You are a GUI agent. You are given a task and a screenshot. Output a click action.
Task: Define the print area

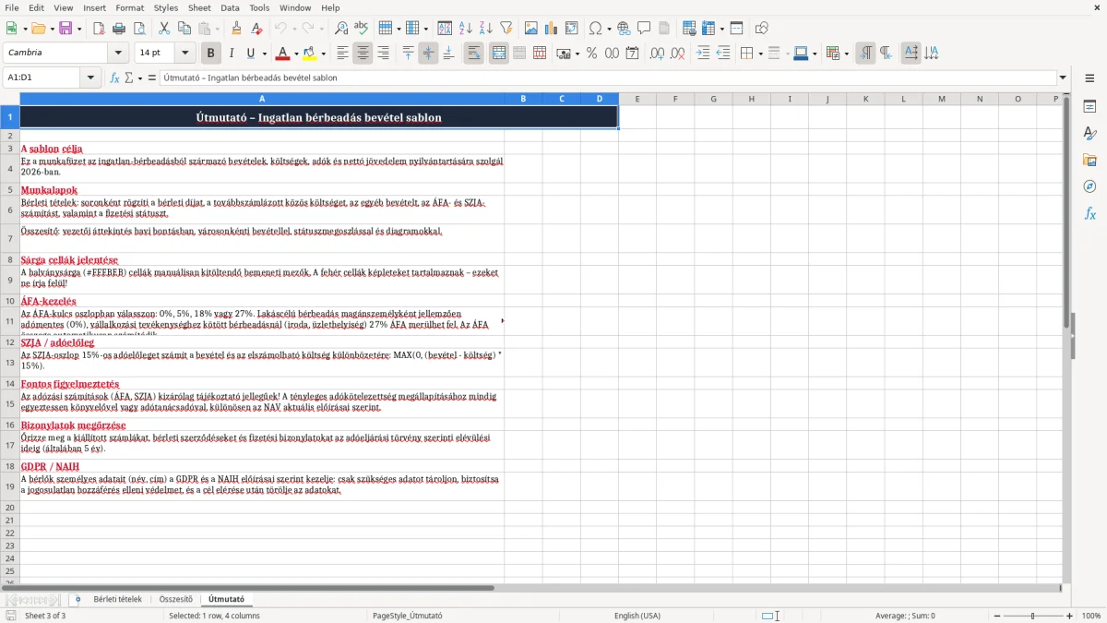[x=690, y=29]
